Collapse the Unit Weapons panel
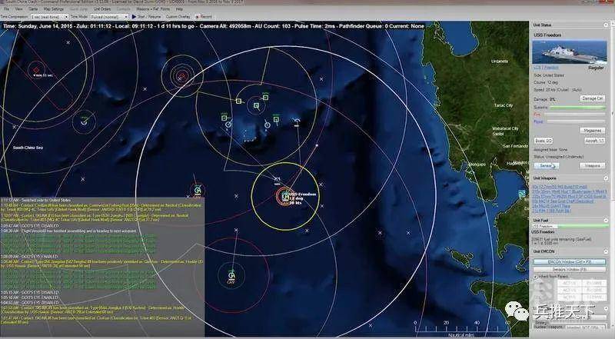Viewport: 615px width, 339px height. point(606,178)
